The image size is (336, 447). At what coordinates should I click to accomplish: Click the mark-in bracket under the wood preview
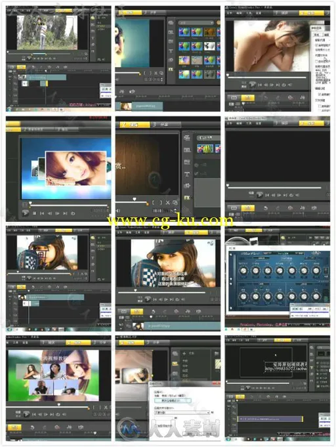tap(154, 203)
